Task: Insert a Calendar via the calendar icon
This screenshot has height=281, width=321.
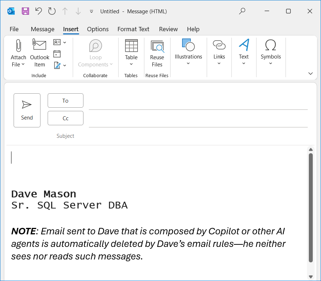Action: [57, 54]
